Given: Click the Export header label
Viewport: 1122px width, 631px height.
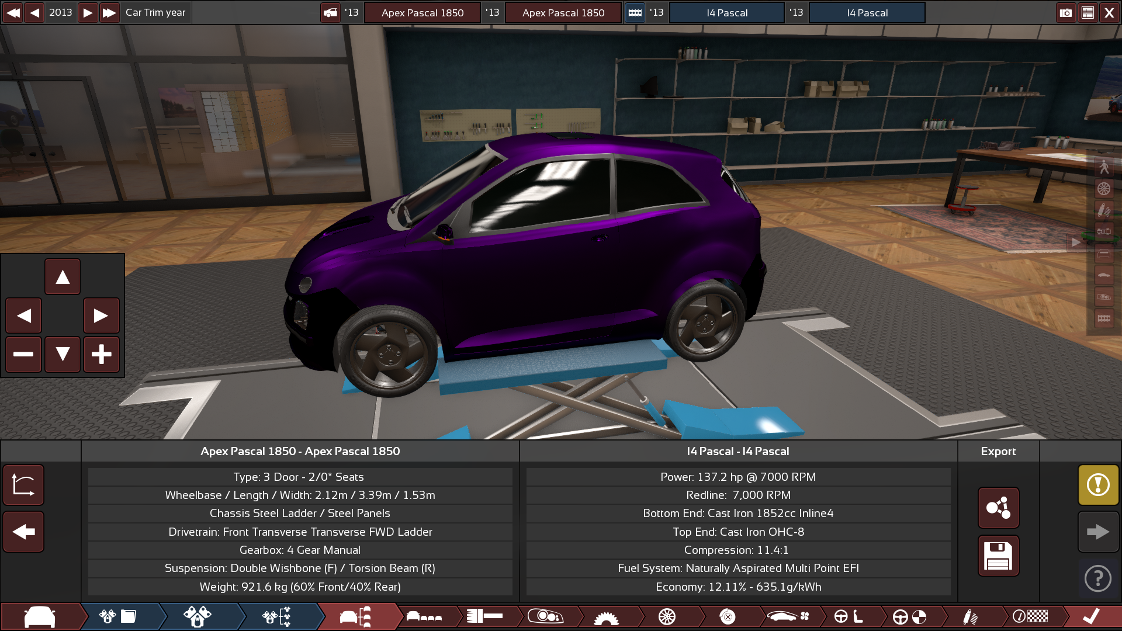Looking at the screenshot, I should click(998, 451).
